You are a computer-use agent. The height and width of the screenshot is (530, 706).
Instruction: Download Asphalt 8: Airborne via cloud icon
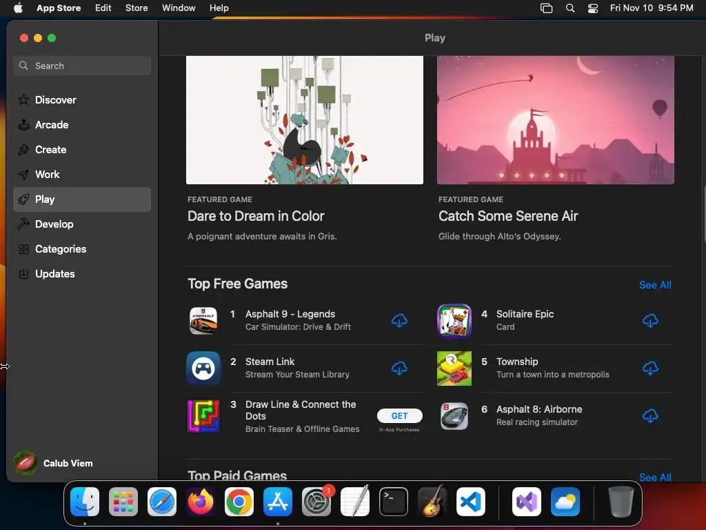click(650, 415)
